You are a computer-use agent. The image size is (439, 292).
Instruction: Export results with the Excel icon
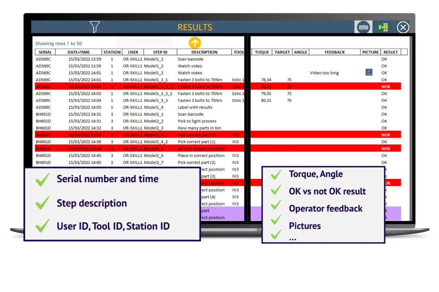383,27
